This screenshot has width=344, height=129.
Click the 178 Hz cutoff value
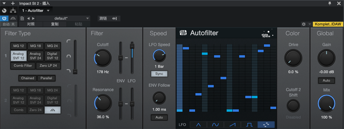click(103, 72)
